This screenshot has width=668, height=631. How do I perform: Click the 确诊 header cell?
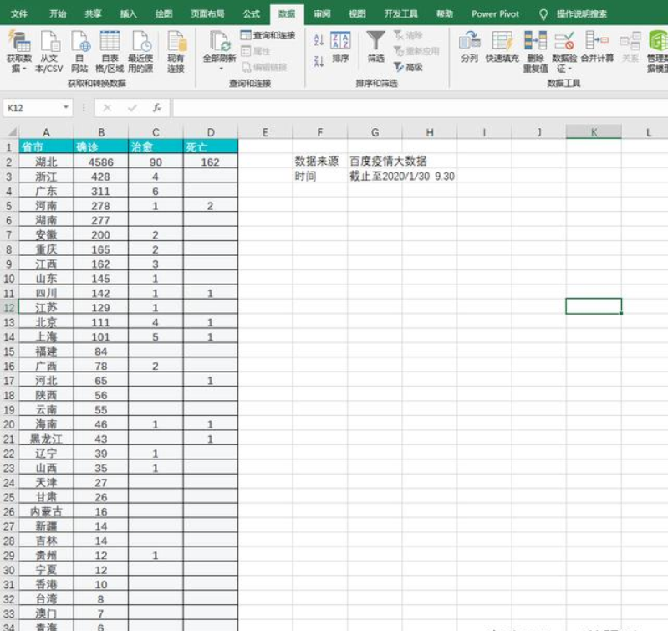pyautogui.click(x=101, y=147)
